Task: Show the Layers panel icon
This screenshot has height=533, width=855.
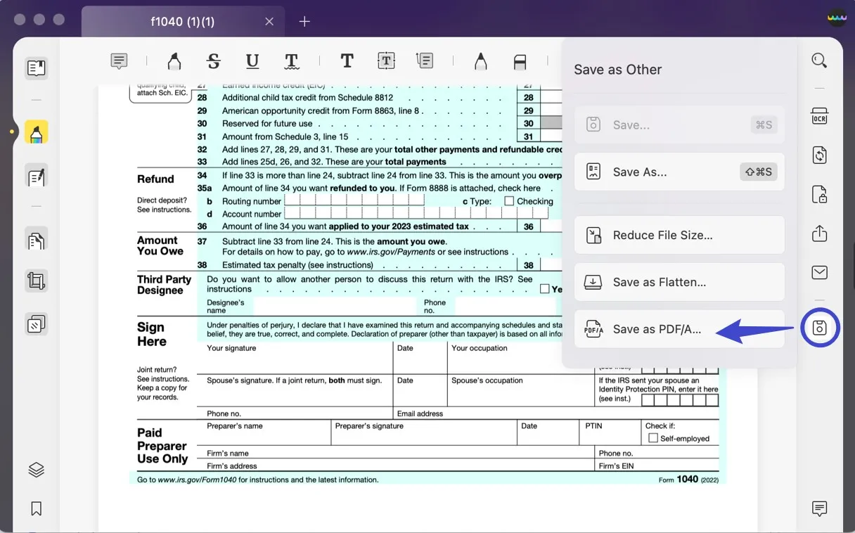Action: [37, 470]
